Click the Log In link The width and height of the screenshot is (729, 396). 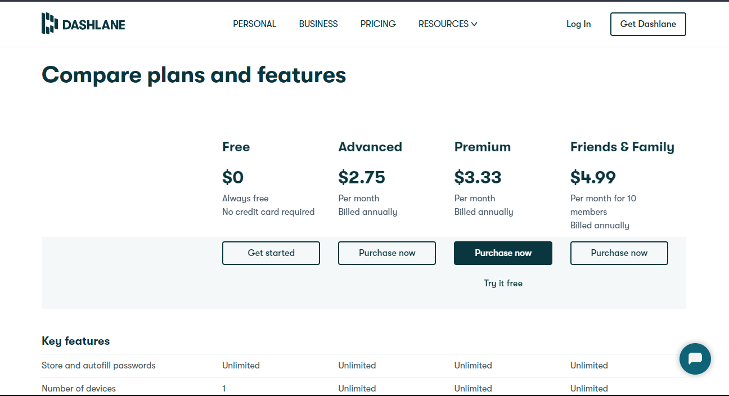click(578, 24)
